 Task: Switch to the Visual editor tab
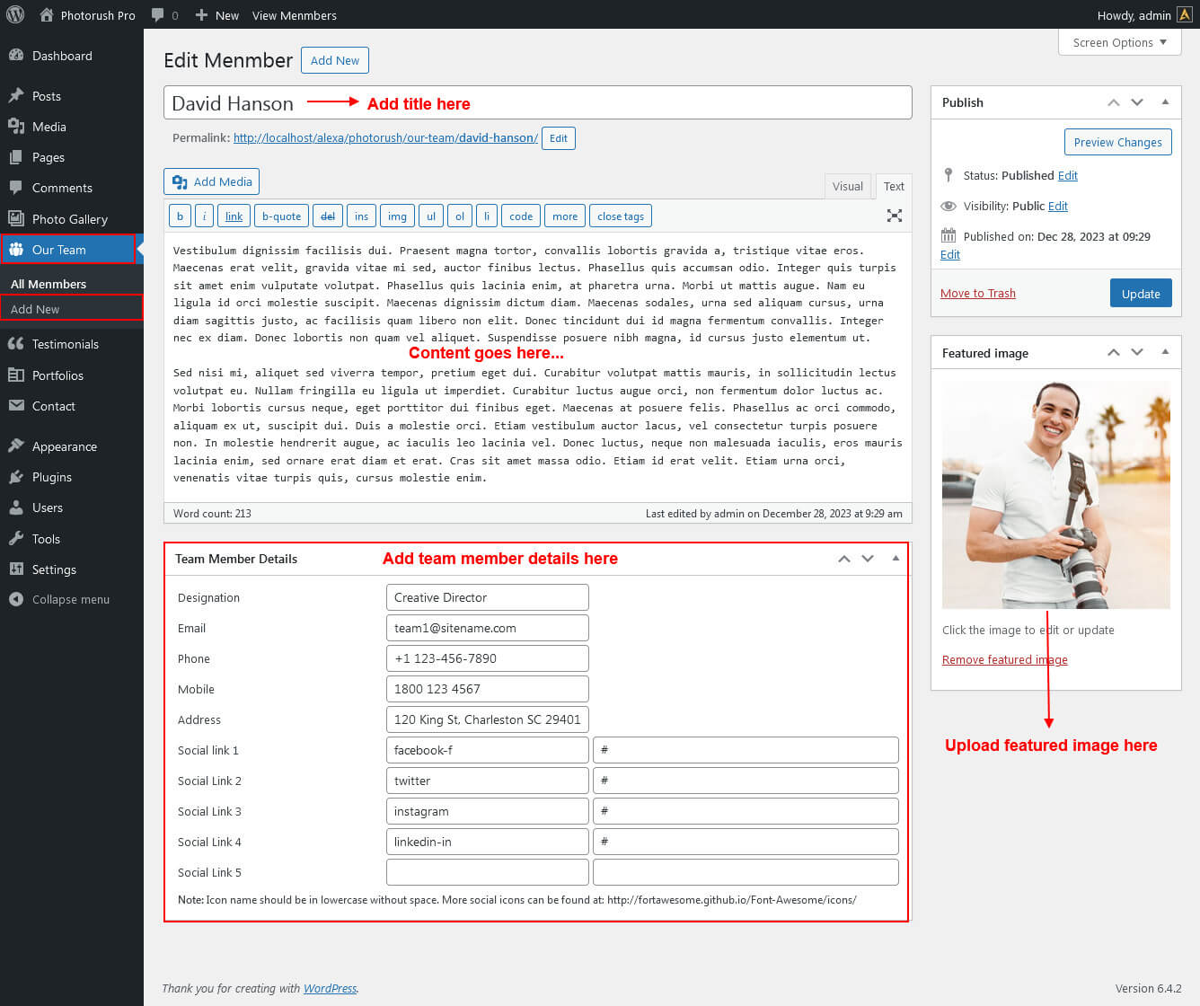847,186
